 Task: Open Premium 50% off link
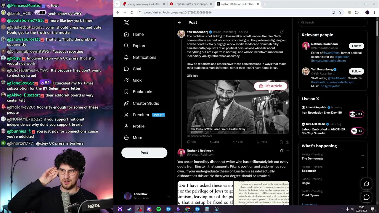pos(144,115)
